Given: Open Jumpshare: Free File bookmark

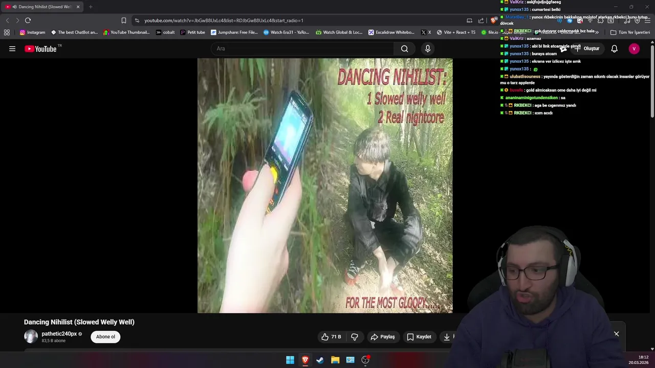Looking at the screenshot, I should [x=234, y=32].
